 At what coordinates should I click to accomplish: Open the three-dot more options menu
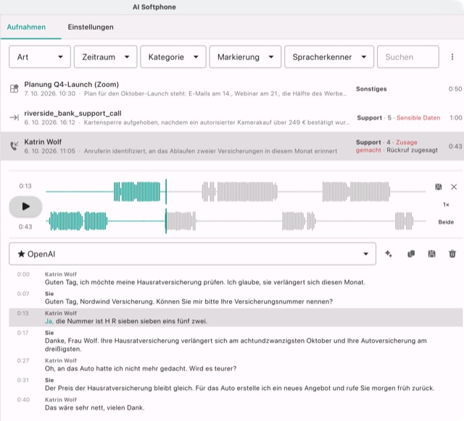tap(452, 57)
